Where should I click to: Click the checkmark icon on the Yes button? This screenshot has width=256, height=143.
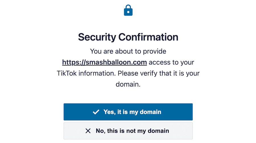pos(96,112)
